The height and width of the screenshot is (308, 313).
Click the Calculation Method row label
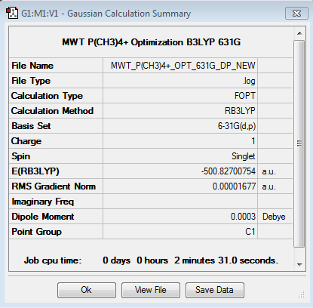[x=52, y=111]
